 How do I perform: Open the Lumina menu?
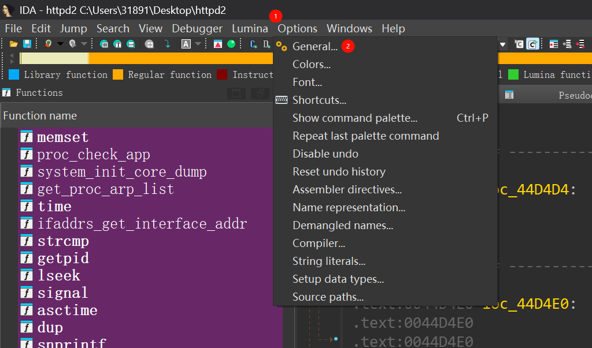coord(250,29)
